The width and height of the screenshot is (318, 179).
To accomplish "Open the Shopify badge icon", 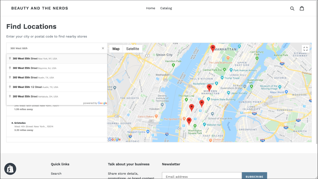I will click(10, 169).
